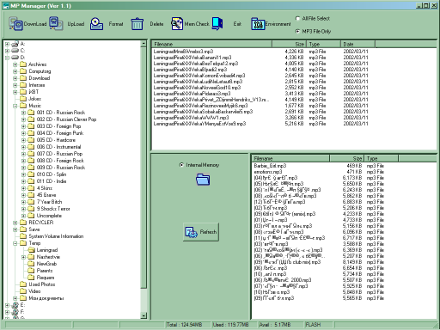This screenshot has height=330, width=440.
Task: Open the Environment settings icon
Action: click(x=258, y=24)
